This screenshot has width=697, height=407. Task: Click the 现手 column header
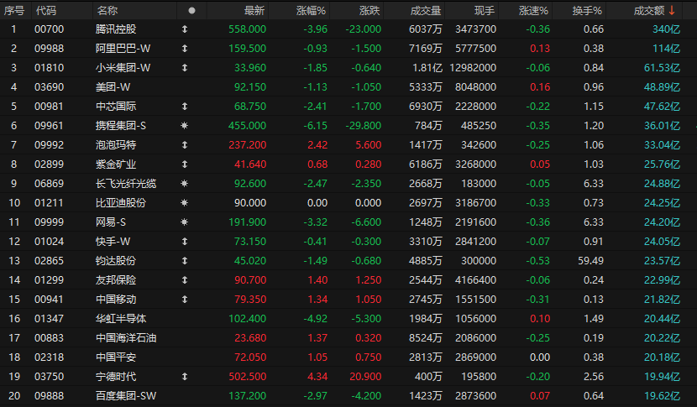click(x=485, y=11)
